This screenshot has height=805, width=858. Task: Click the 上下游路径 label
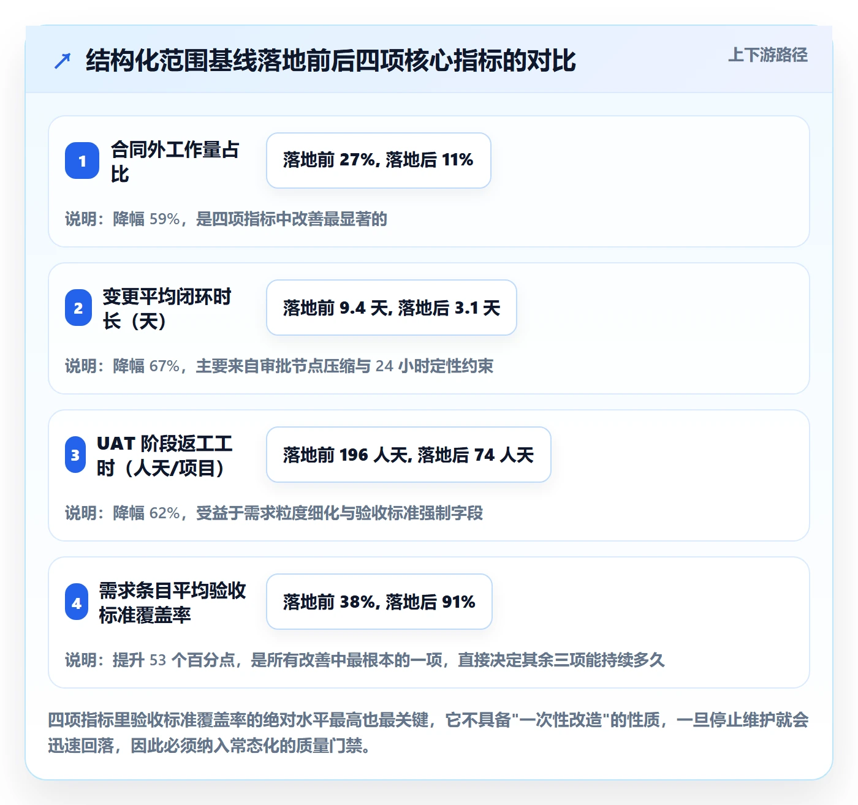(x=768, y=55)
